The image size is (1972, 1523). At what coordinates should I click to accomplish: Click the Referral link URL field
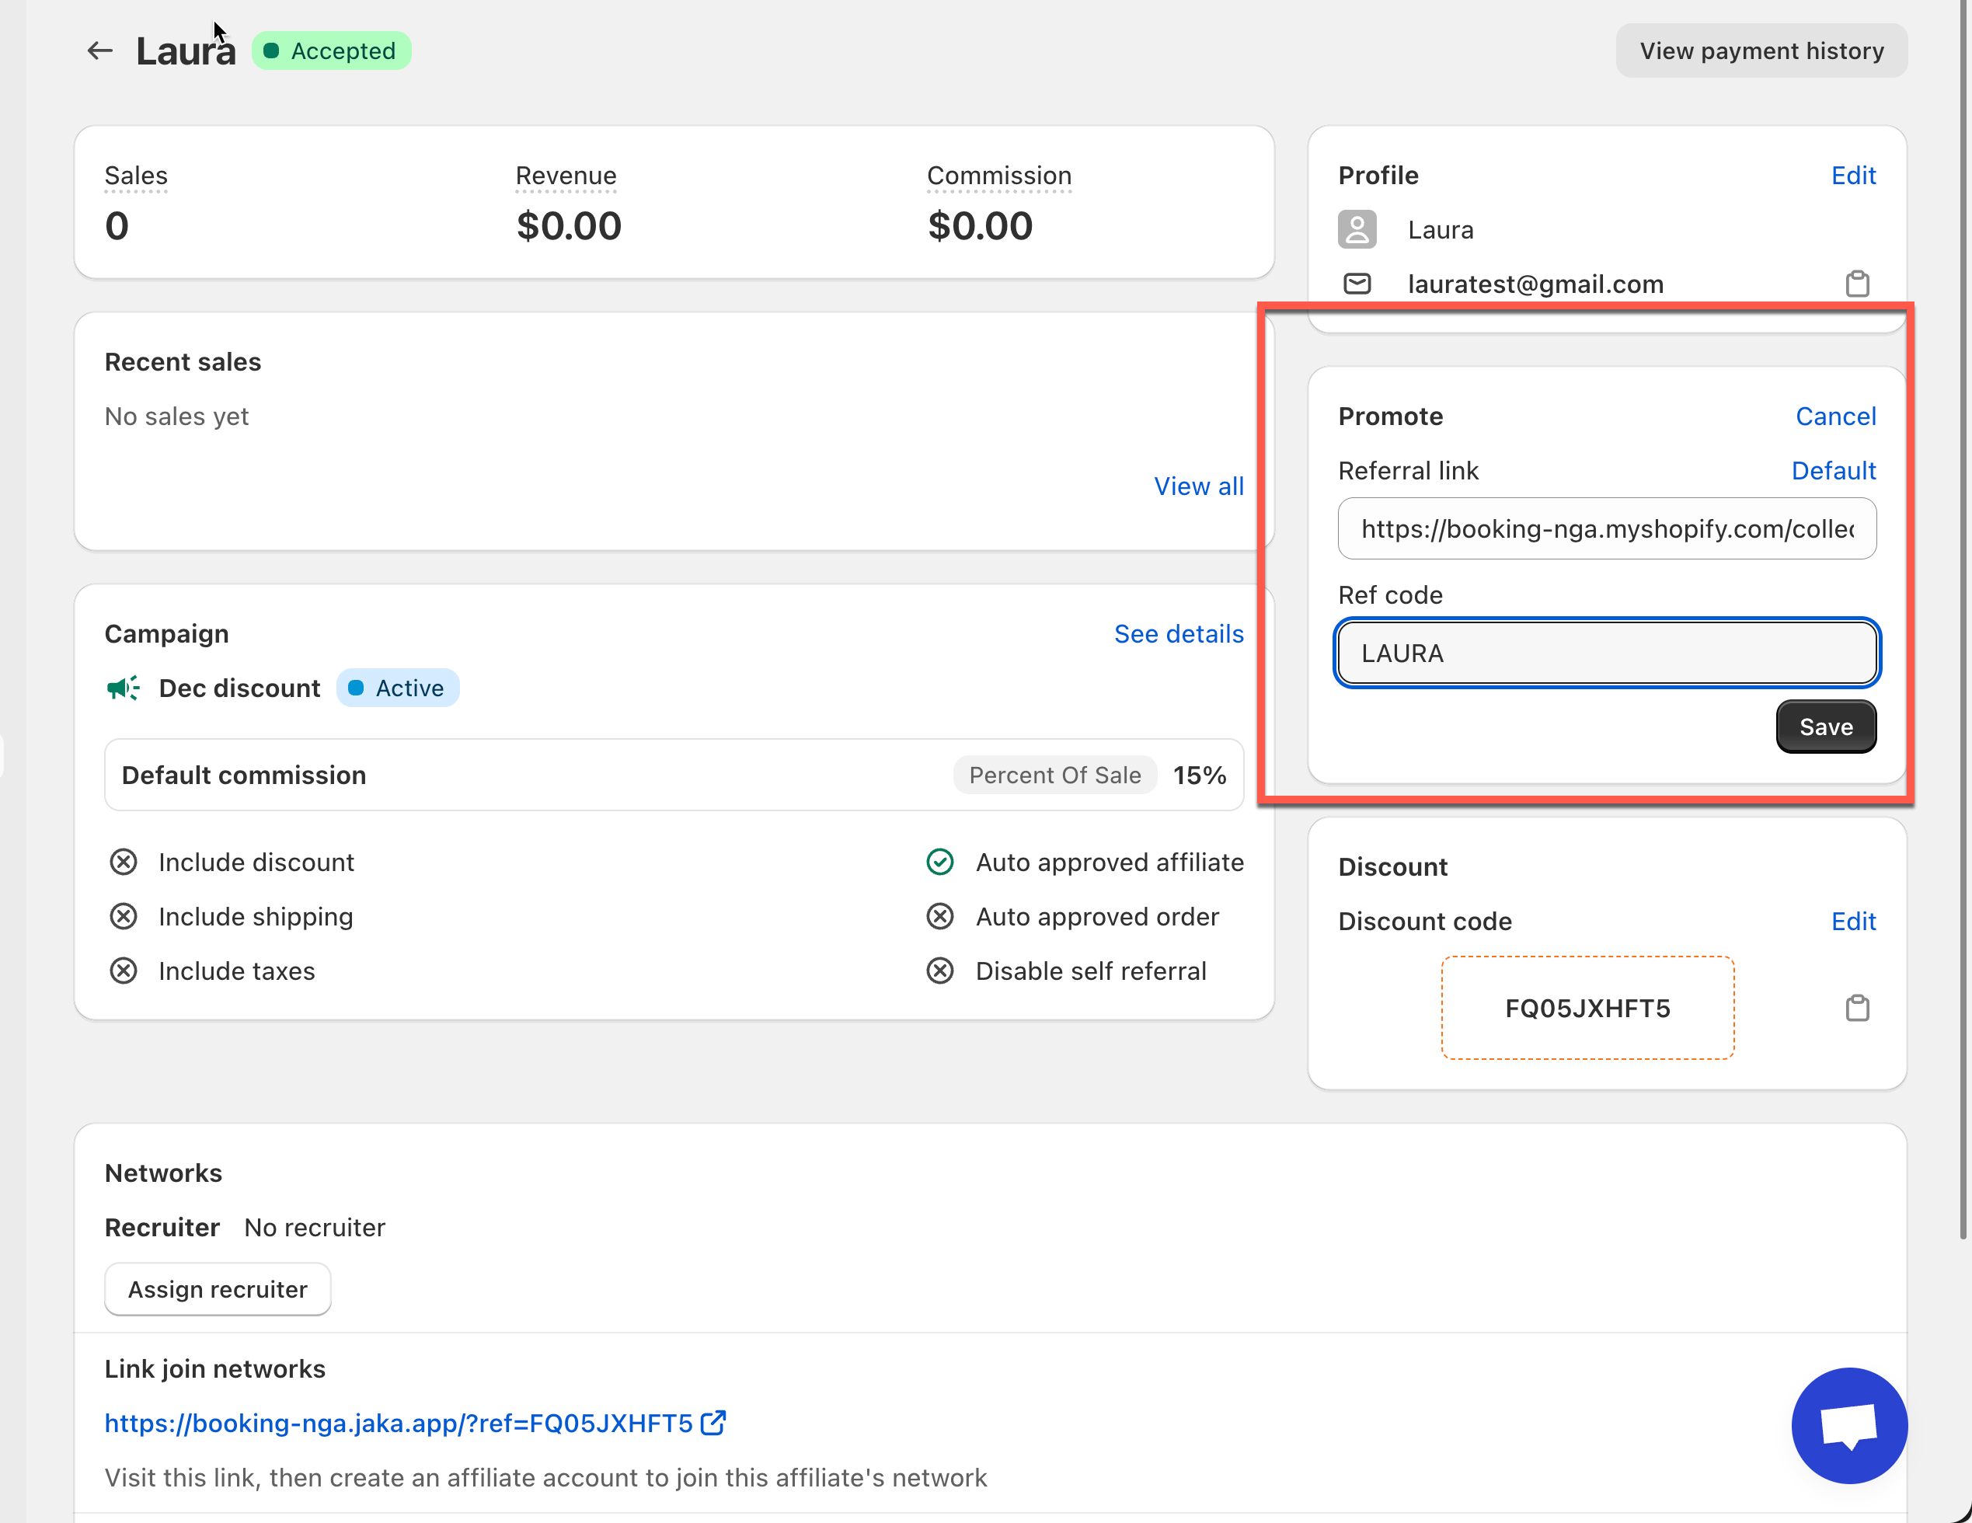click(1606, 528)
